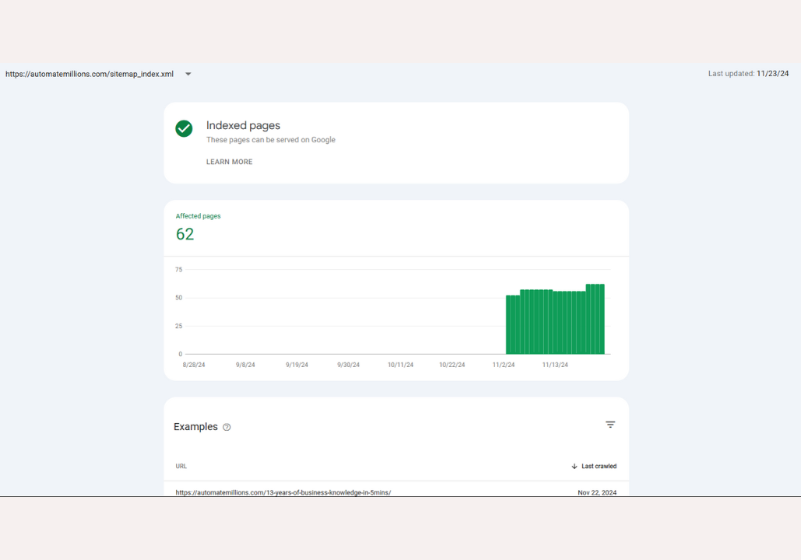The height and width of the screenshot is (560, 801).
Task: Click the 8/28/24 chart axis label
Action: (x=194, y=365)
